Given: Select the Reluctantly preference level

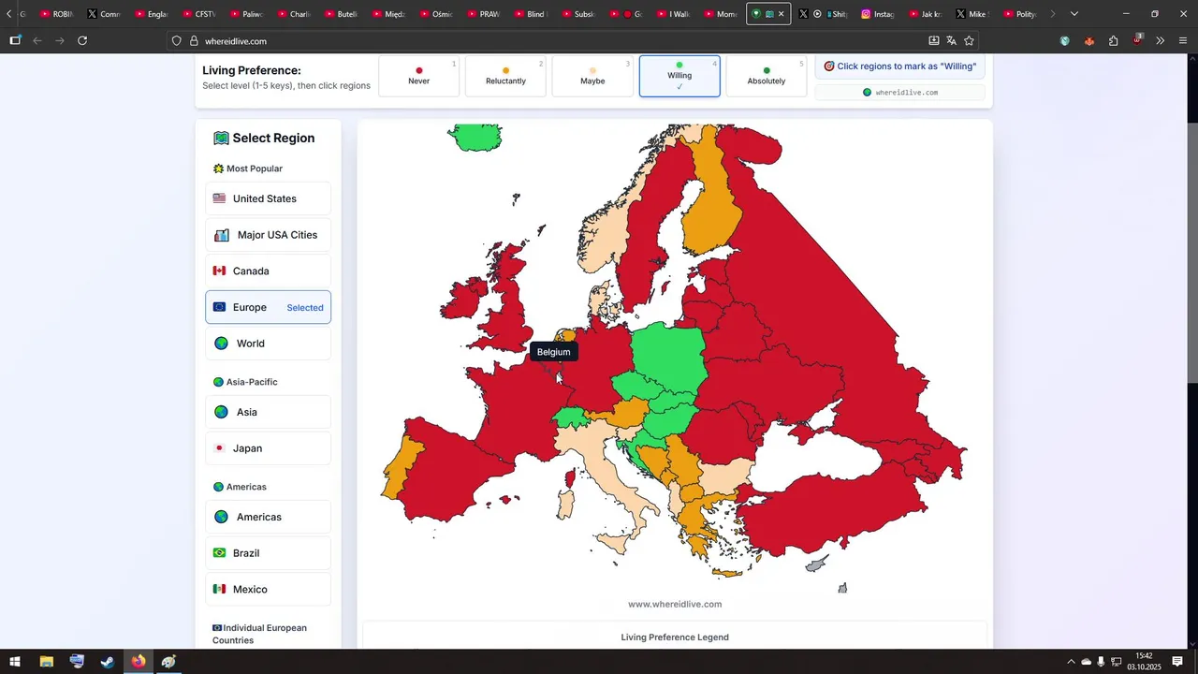Looking at the screenshot, I should point(505,76).
